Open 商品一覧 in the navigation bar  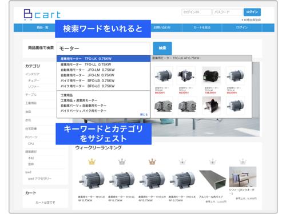coord(42,27)
